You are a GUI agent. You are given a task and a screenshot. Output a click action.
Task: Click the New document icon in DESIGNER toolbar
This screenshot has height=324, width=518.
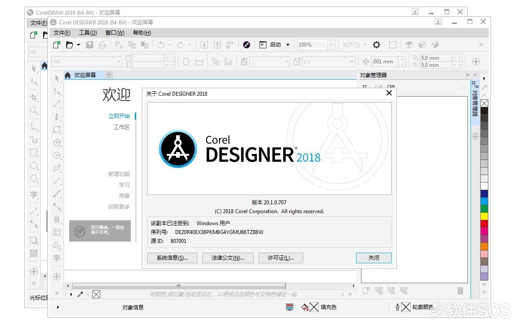tap(56, 45)
